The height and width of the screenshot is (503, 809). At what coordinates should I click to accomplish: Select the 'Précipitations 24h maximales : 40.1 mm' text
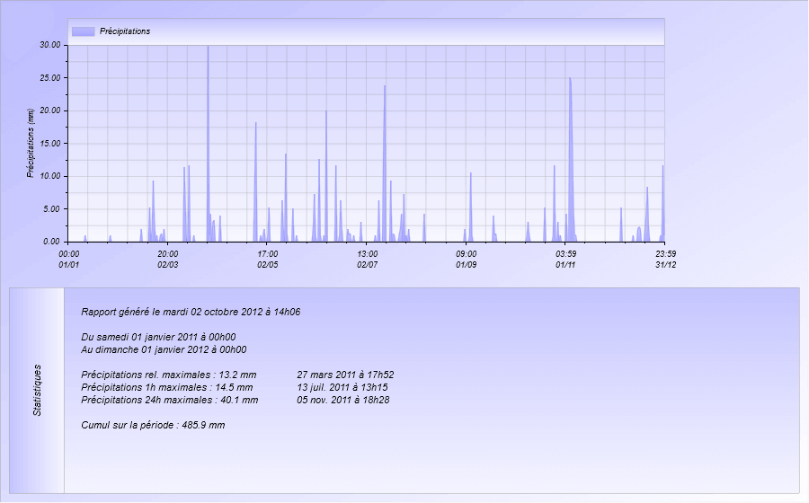click(170, 400)
